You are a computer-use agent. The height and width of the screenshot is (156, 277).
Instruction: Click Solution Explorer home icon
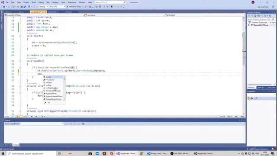(255, 16)
